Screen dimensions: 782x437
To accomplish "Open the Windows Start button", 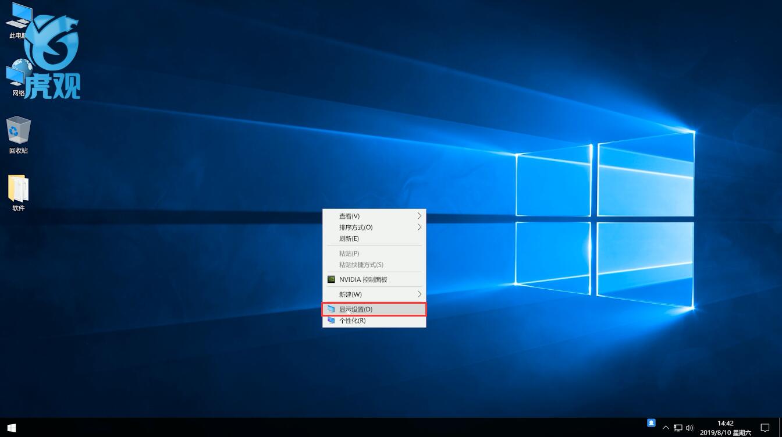I will tap(12, 428).
